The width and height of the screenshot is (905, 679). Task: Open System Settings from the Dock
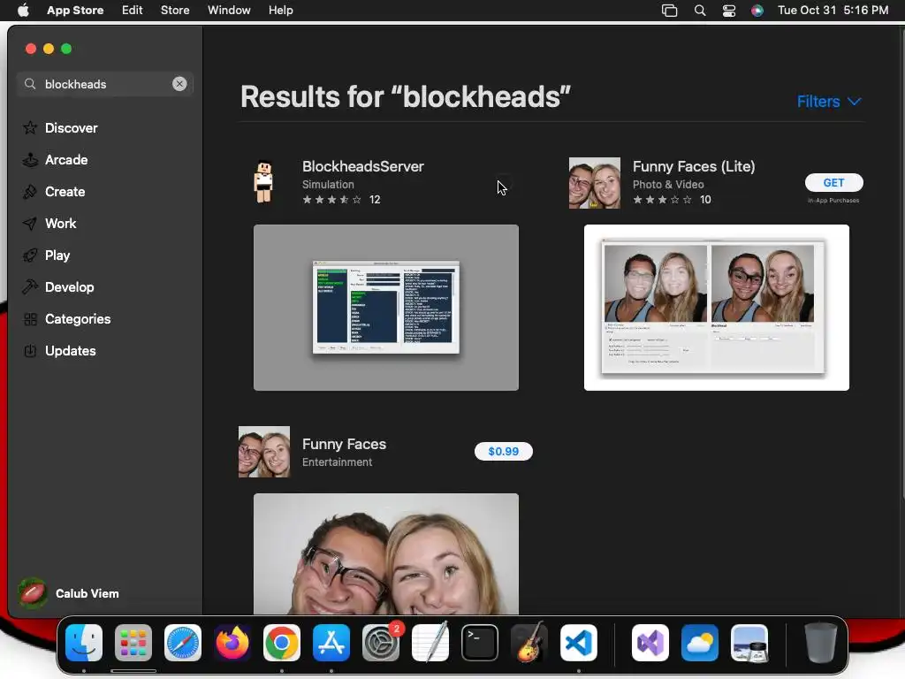pos(381,643)
